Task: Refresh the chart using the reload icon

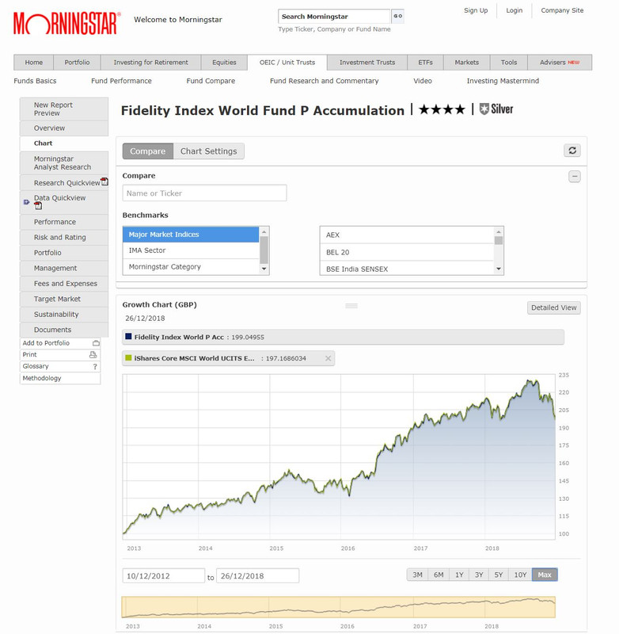Action: click(x=572, y=151)
